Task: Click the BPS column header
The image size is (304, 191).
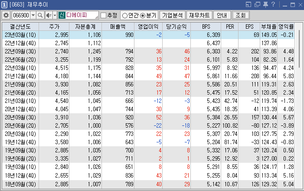Action: (x=206, y=26)
